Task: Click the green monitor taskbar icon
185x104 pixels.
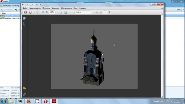Action: [20, 101]
